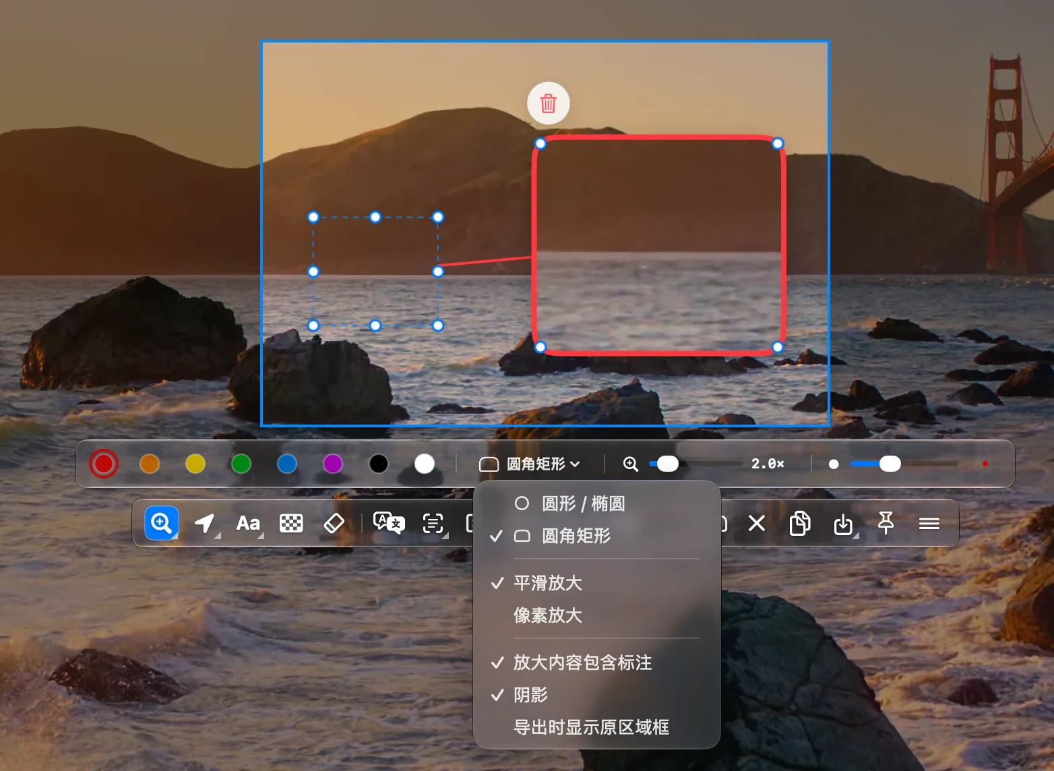Click the top-right handle of the red magnifier box
This screenshot has height=771, width=1054.
point(778,144)
